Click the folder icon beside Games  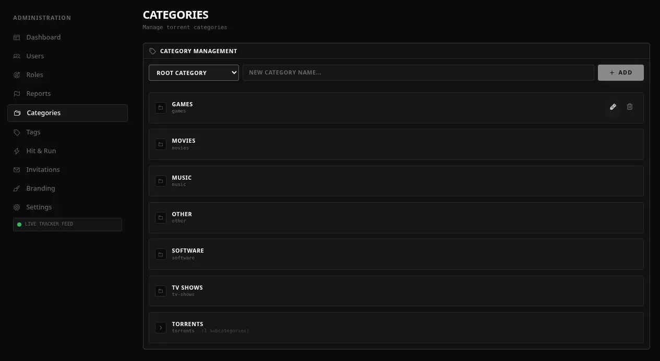click(161, 108)
